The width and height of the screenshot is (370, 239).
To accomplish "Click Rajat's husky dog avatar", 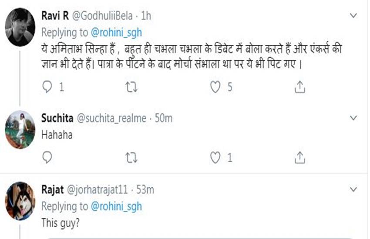I will click(20, 200).
